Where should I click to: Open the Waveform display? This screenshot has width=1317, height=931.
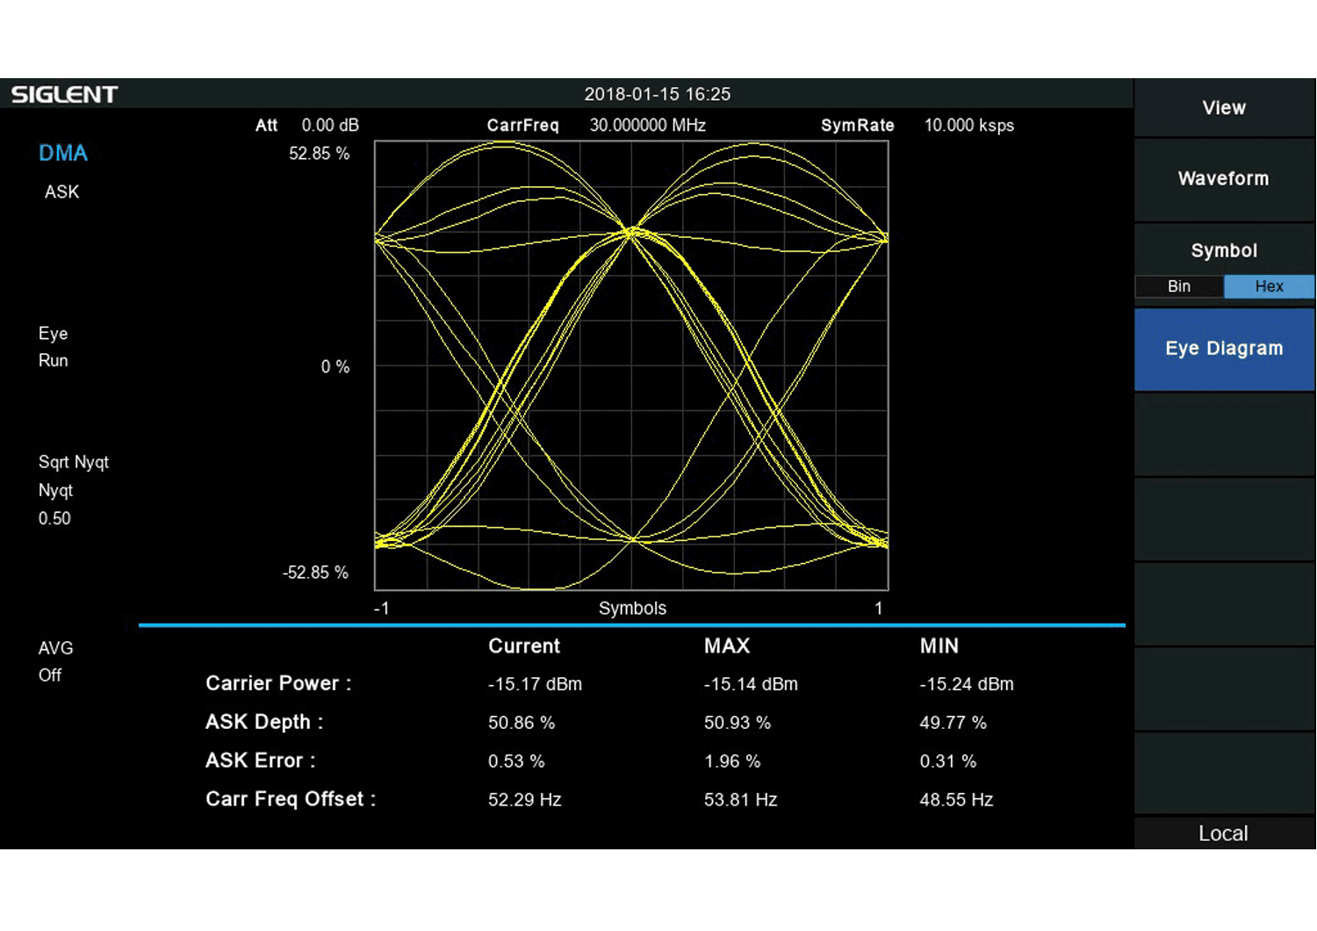(1224, 178)
